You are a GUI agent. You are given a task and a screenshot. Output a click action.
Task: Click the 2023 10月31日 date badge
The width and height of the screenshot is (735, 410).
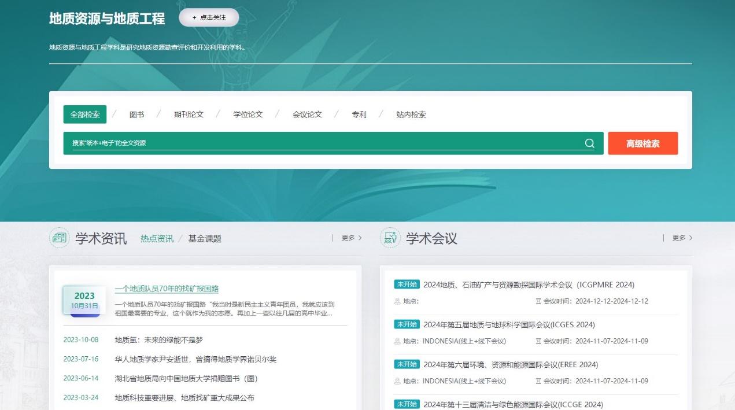click(x=84, y=301)
